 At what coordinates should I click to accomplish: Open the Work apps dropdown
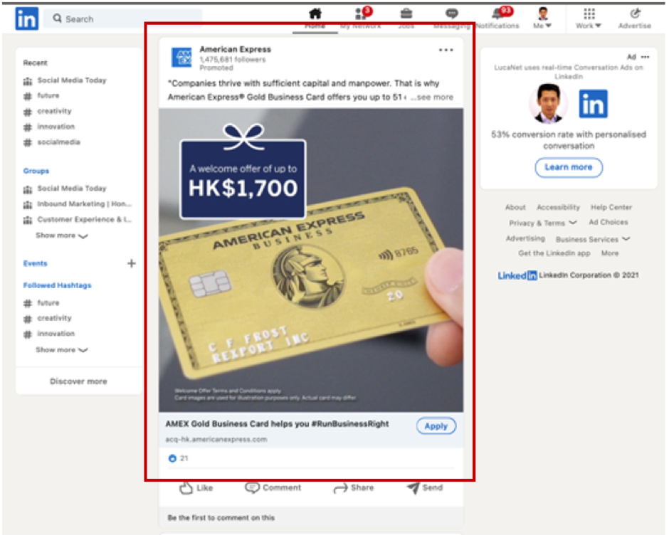point(589,18)
